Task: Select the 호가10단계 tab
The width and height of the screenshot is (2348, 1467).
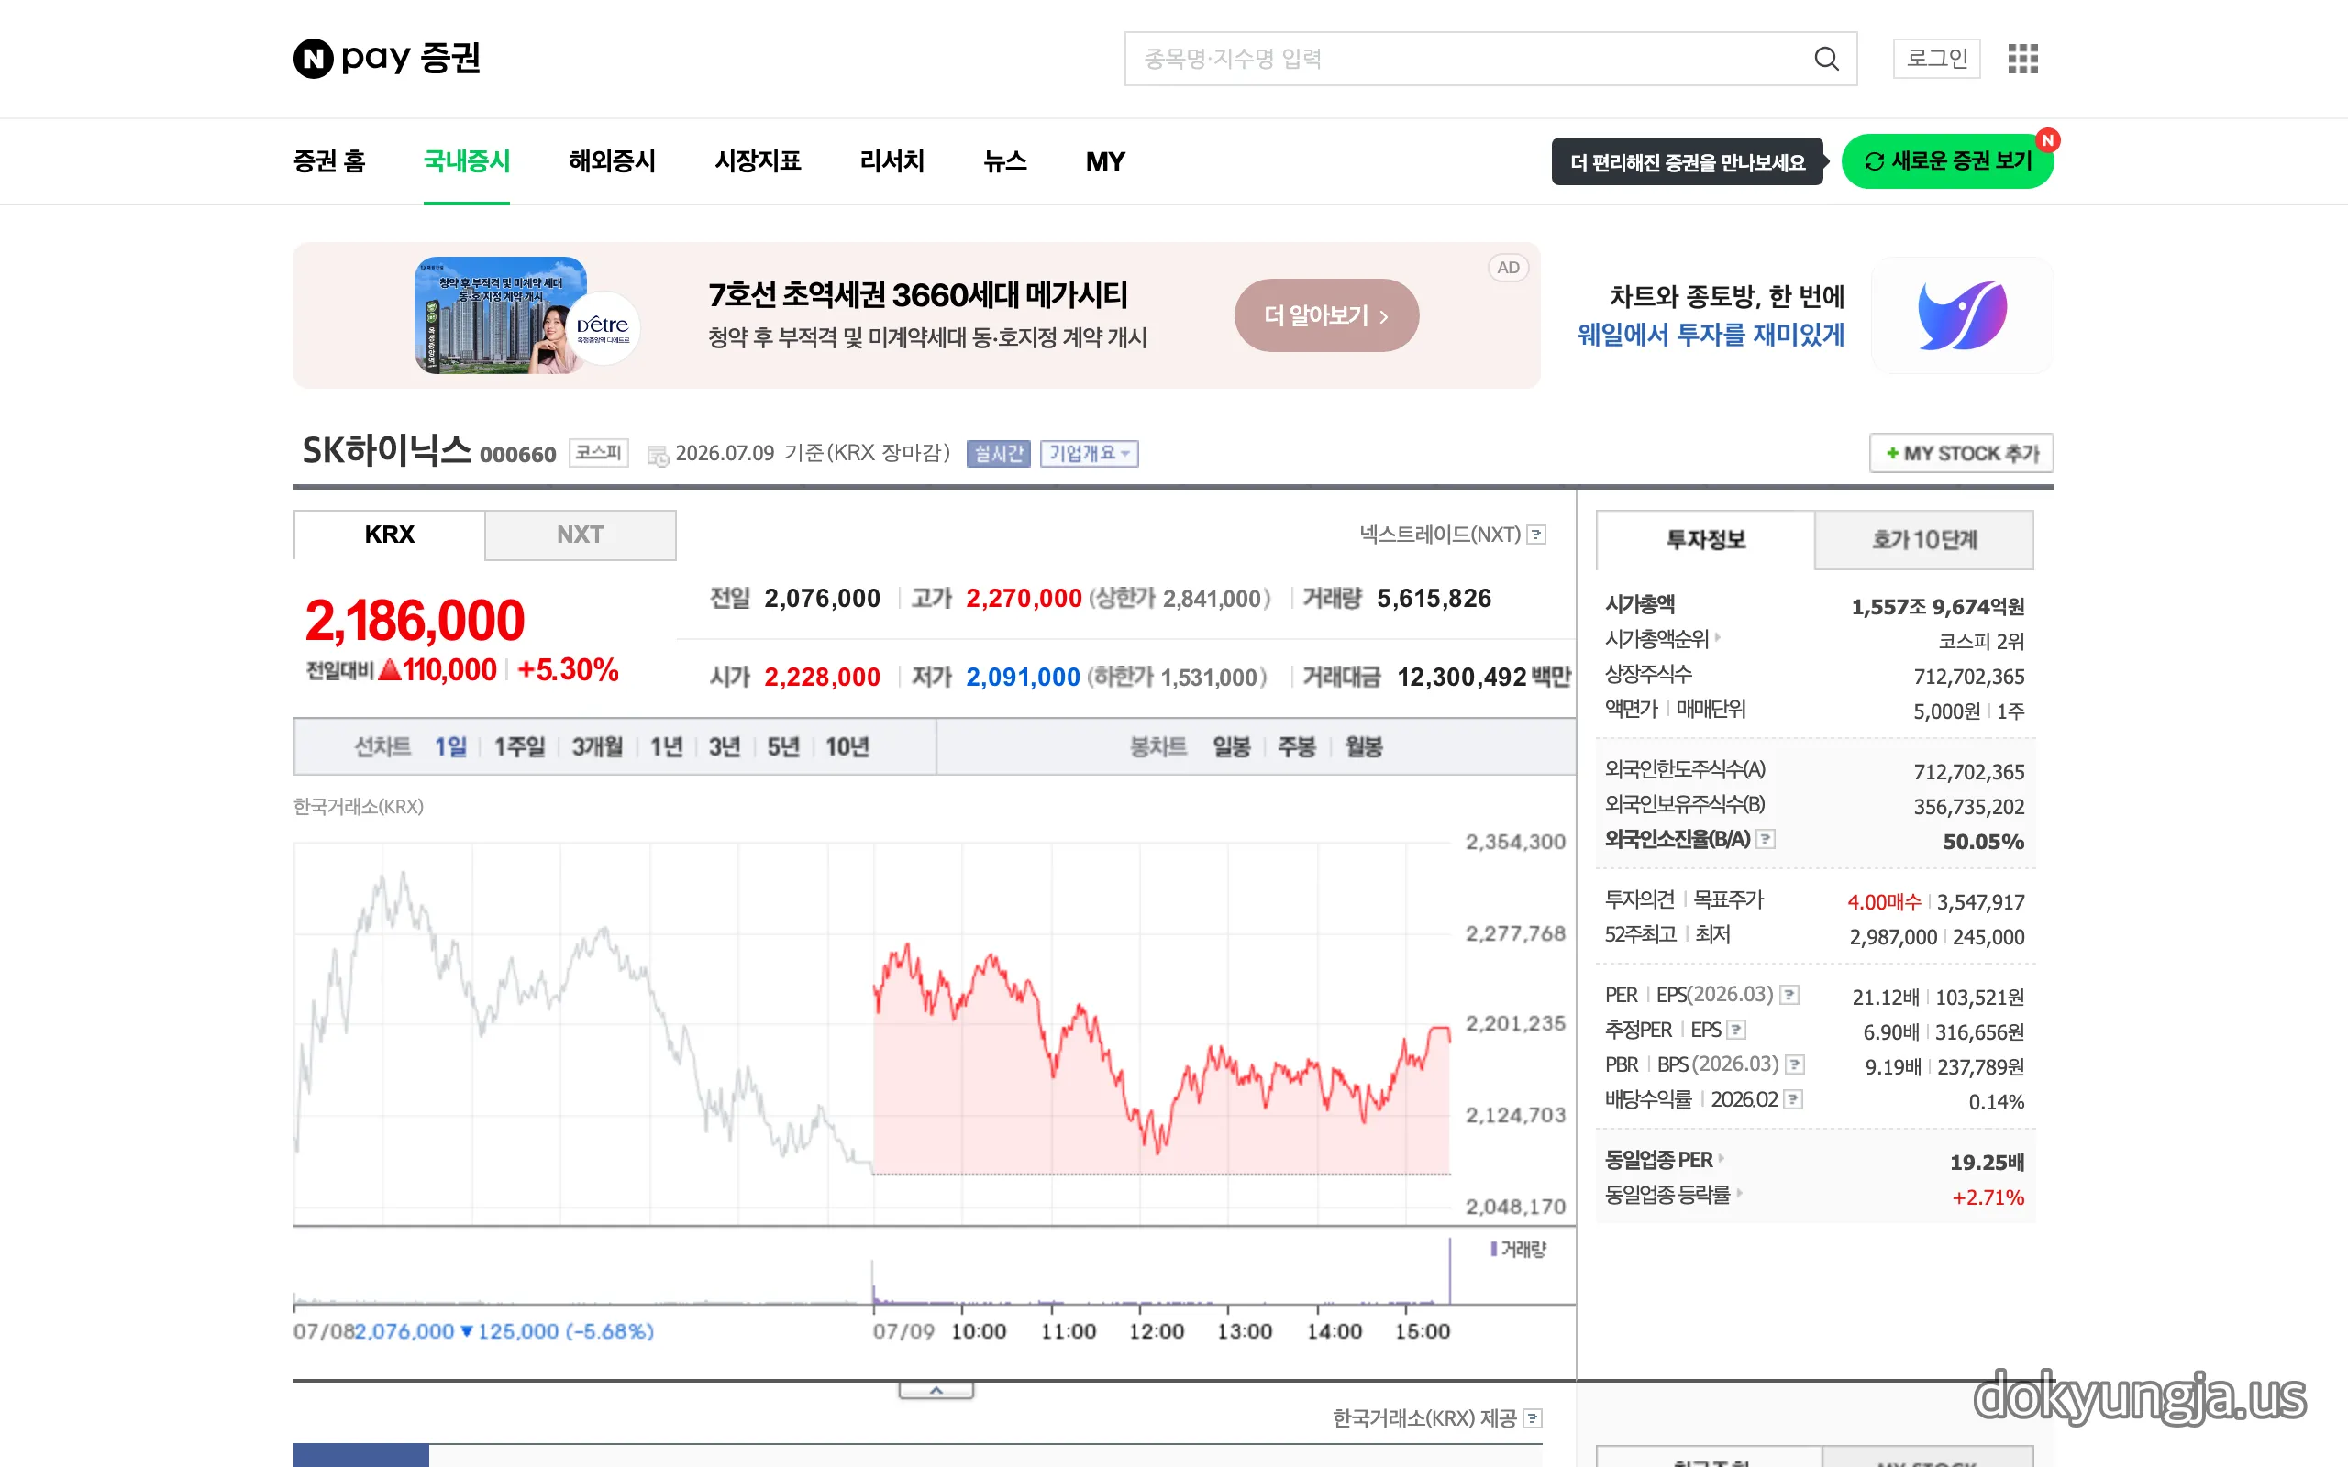Action: point(1923,539)
